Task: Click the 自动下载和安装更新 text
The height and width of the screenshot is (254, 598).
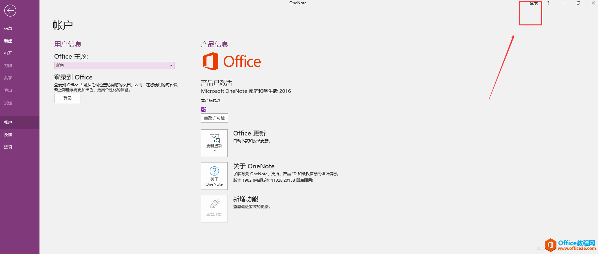Action: coord(252,141)
